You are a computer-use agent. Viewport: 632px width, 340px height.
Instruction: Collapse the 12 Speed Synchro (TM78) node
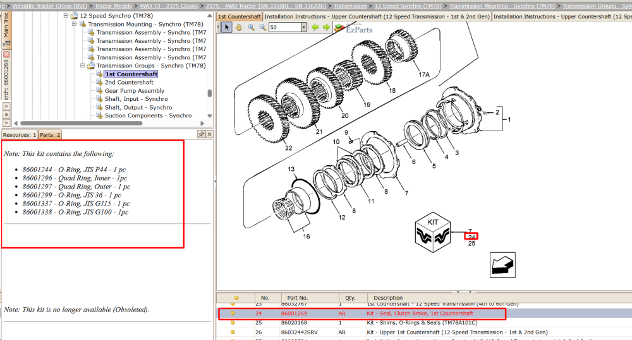tap(66, 16)
